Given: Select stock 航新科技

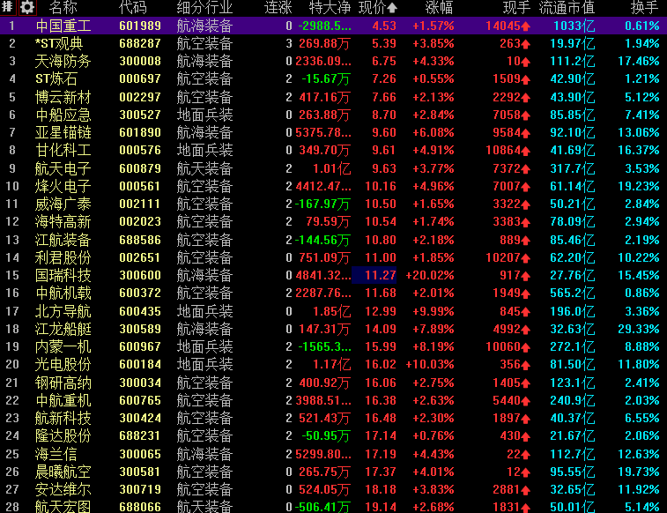Looking at the screenshot, I should 63,419.
